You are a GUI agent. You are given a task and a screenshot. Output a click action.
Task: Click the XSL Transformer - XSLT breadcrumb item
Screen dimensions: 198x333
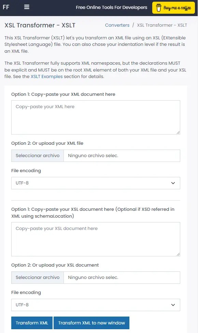[162, 25]
